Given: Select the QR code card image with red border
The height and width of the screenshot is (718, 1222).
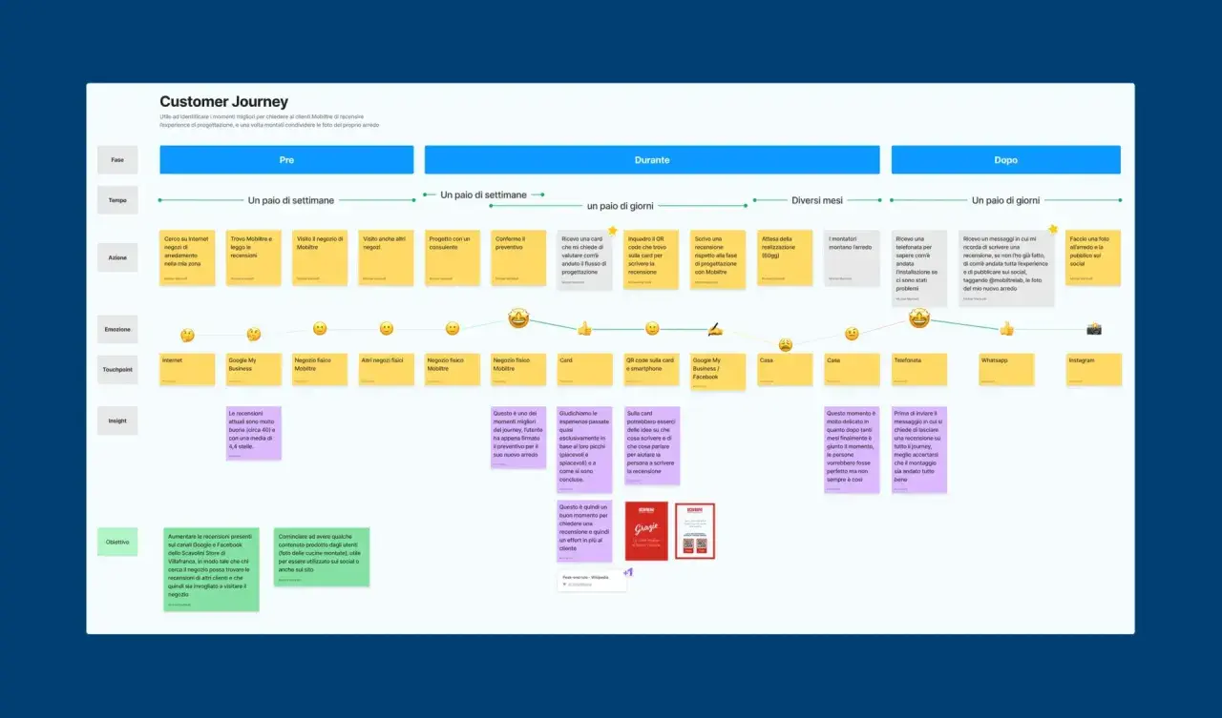Looking at the screenshot, I should click(x=695, y=531).
